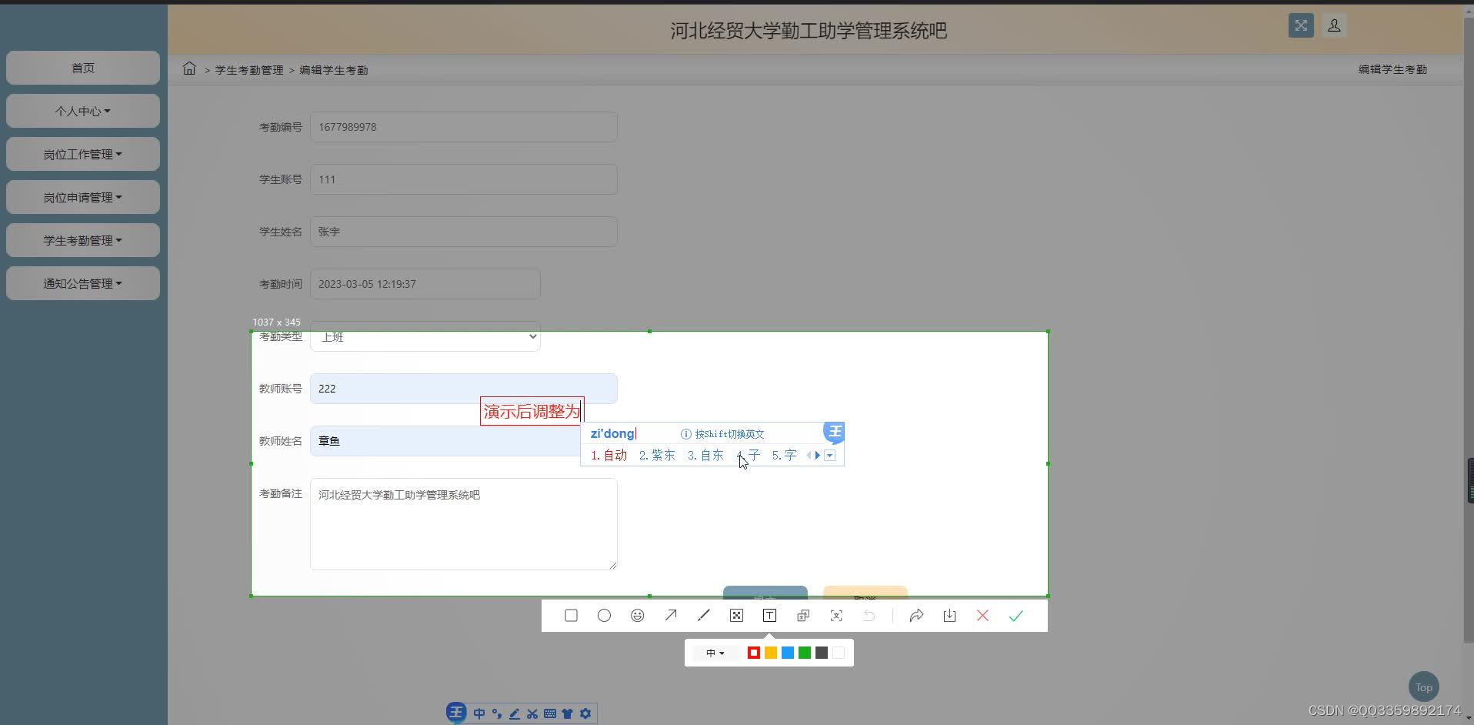This screenshot has width=1474, height=725.
Task: Expand 个人中心 sidebar menu
Action: click(x=83, y=111)
